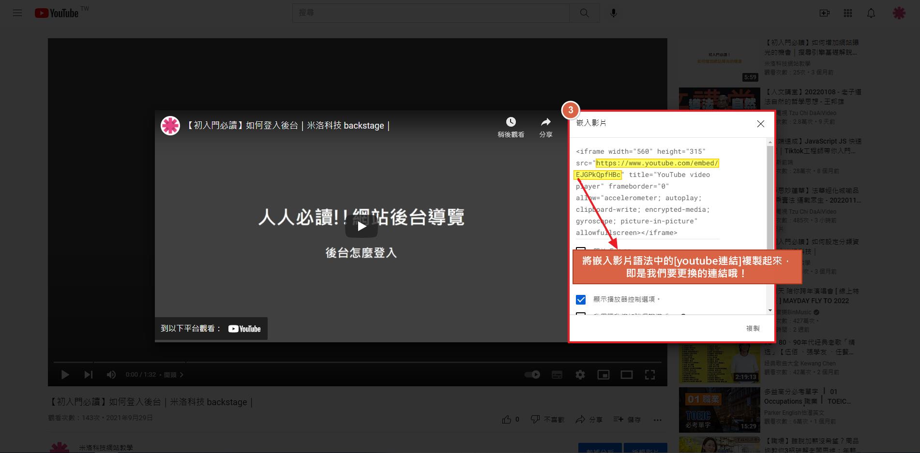Click the voice search microphone icon
Image resolution: width=920 pixels, height=453 pixels.
613,13
